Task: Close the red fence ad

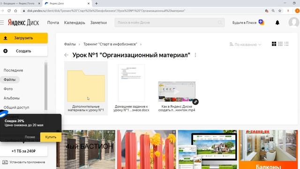Action: pos(174,132)
